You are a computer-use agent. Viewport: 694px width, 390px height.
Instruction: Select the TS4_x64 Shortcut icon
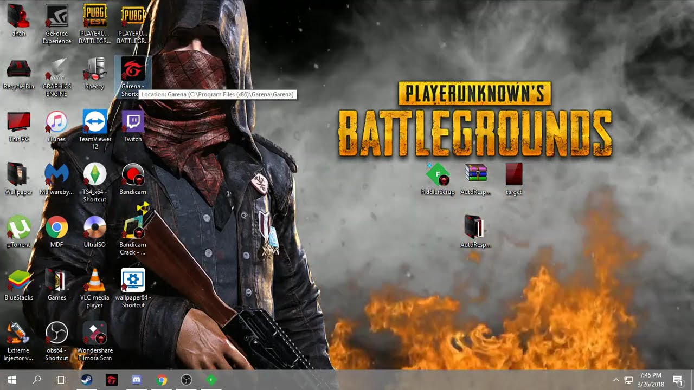pyautogui.click(x=94, y=183)
